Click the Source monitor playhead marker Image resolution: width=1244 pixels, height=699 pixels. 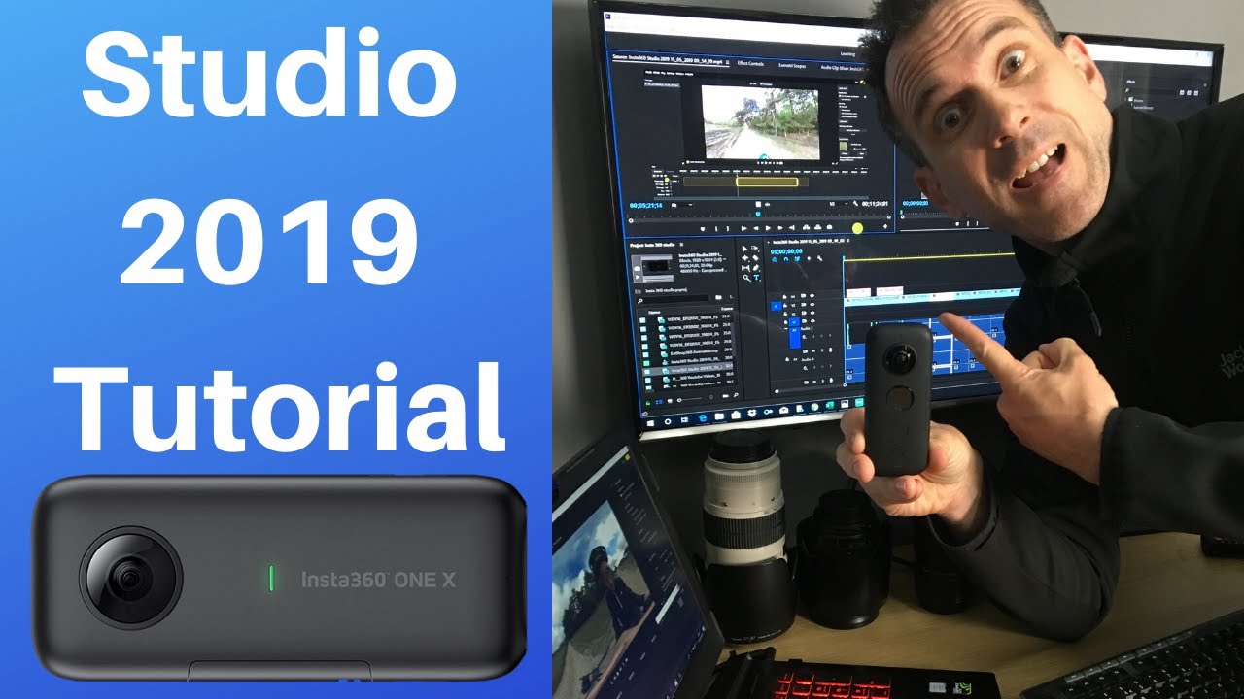pos(758,214)
